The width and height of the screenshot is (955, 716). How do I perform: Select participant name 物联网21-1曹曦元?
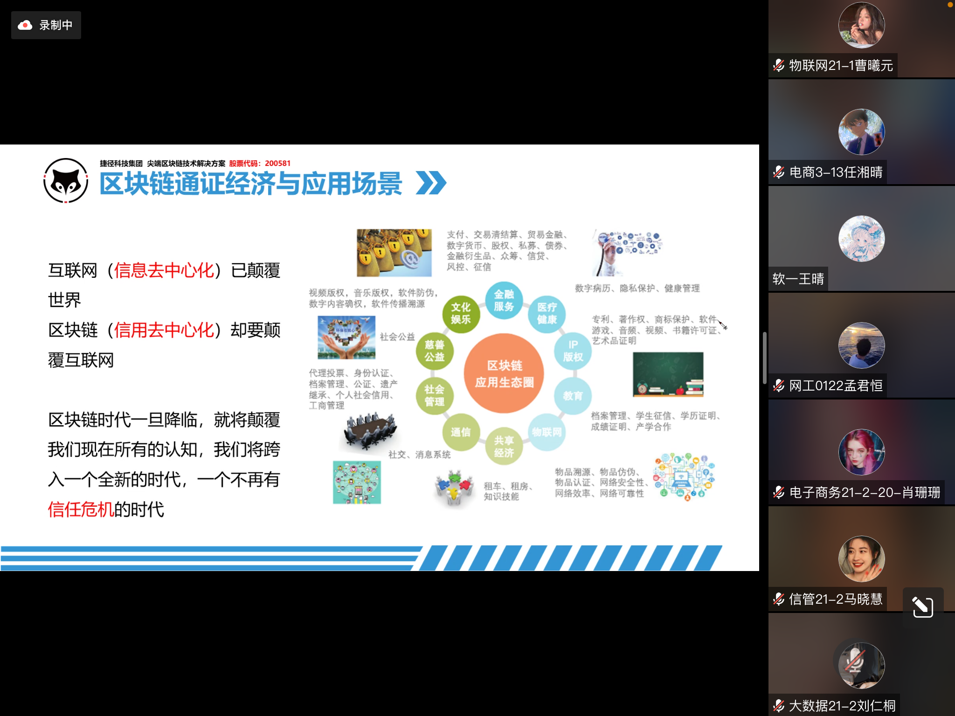(x=841, y=65)
